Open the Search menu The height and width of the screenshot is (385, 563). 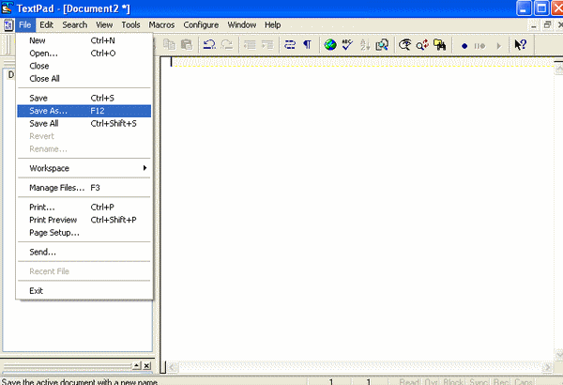(75, 25)
